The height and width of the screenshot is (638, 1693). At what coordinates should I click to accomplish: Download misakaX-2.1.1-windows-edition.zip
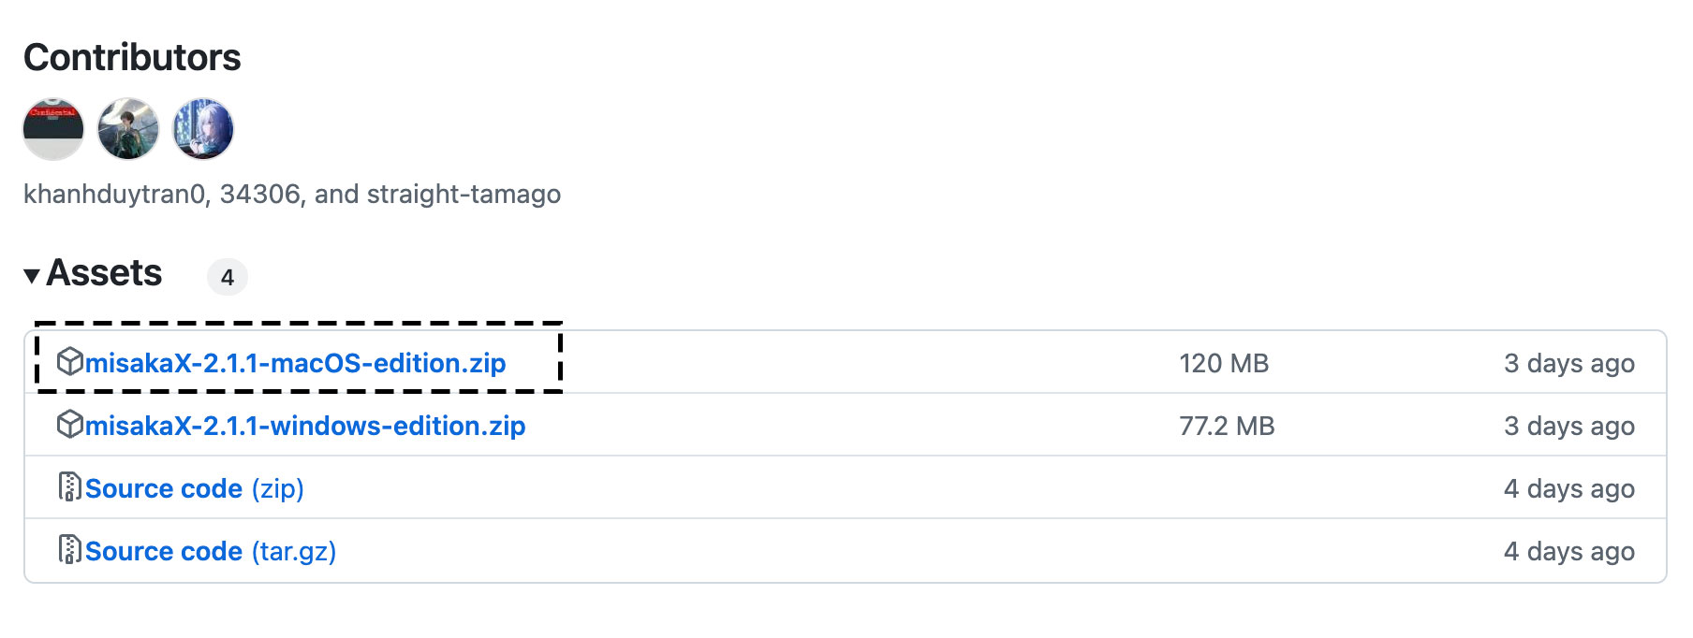[305, 426]
